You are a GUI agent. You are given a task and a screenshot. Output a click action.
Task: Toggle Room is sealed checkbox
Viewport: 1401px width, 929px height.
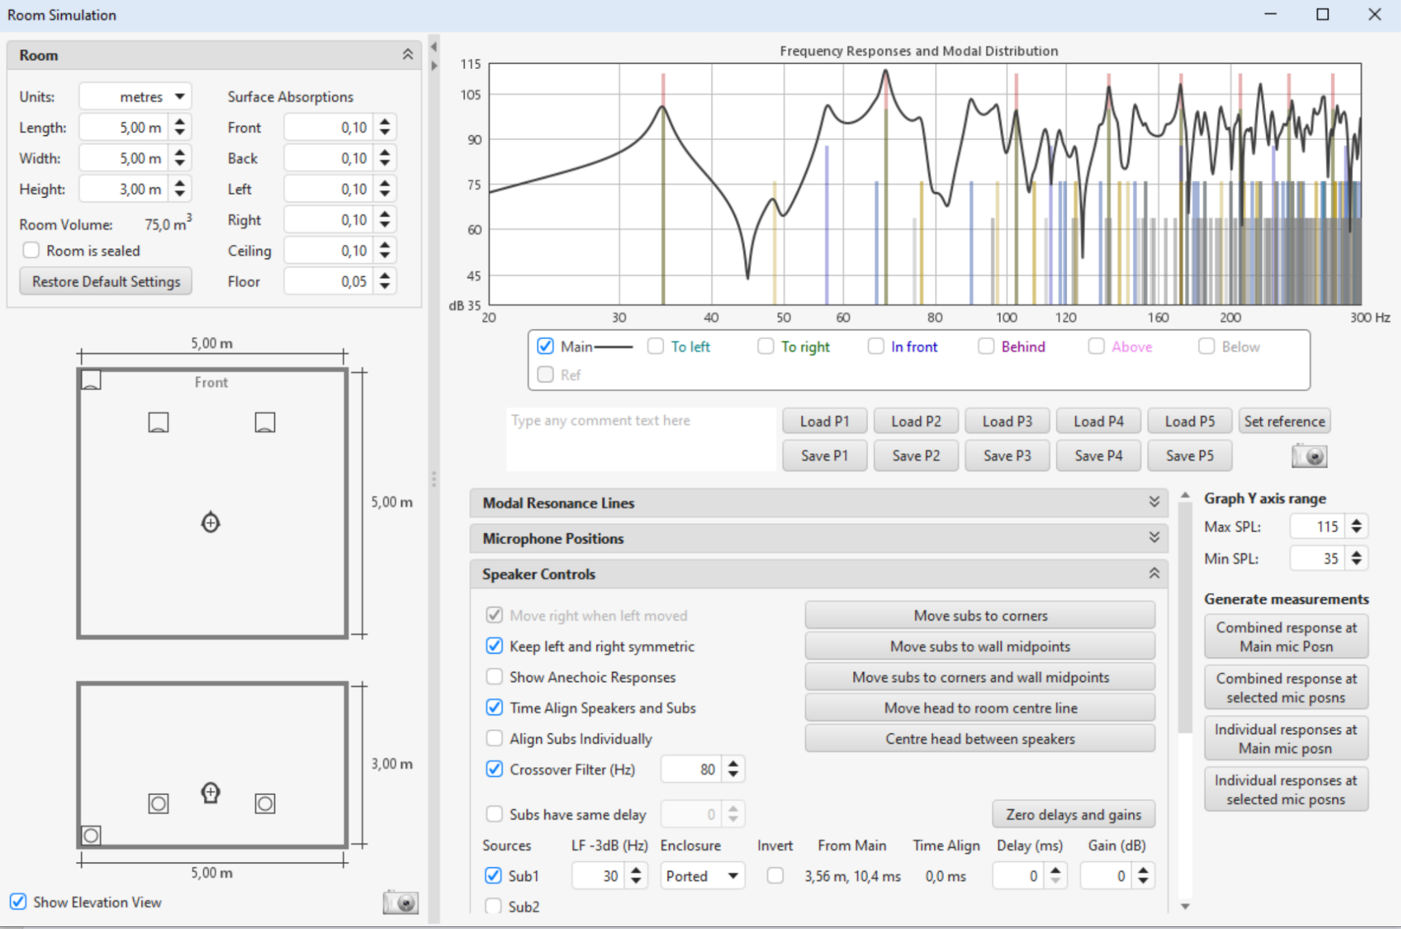pyautogui.click(x=31, y=250)
